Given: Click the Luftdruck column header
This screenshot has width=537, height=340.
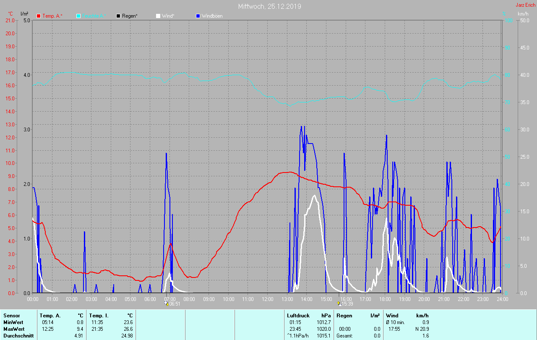Looking at the screenshot, I should click(298, 315).
